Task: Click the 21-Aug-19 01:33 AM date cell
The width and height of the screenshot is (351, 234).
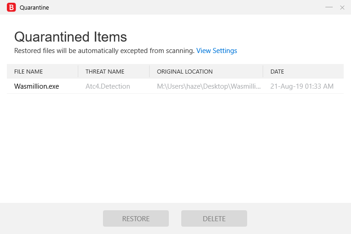Action: coord(302,86)
